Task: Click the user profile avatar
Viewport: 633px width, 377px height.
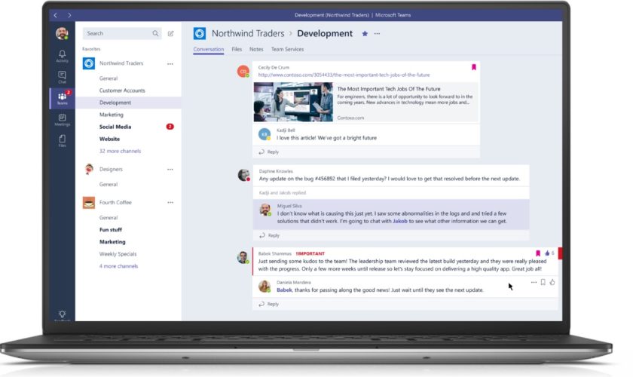Action: pyautogui.click(x=62, y=33)
